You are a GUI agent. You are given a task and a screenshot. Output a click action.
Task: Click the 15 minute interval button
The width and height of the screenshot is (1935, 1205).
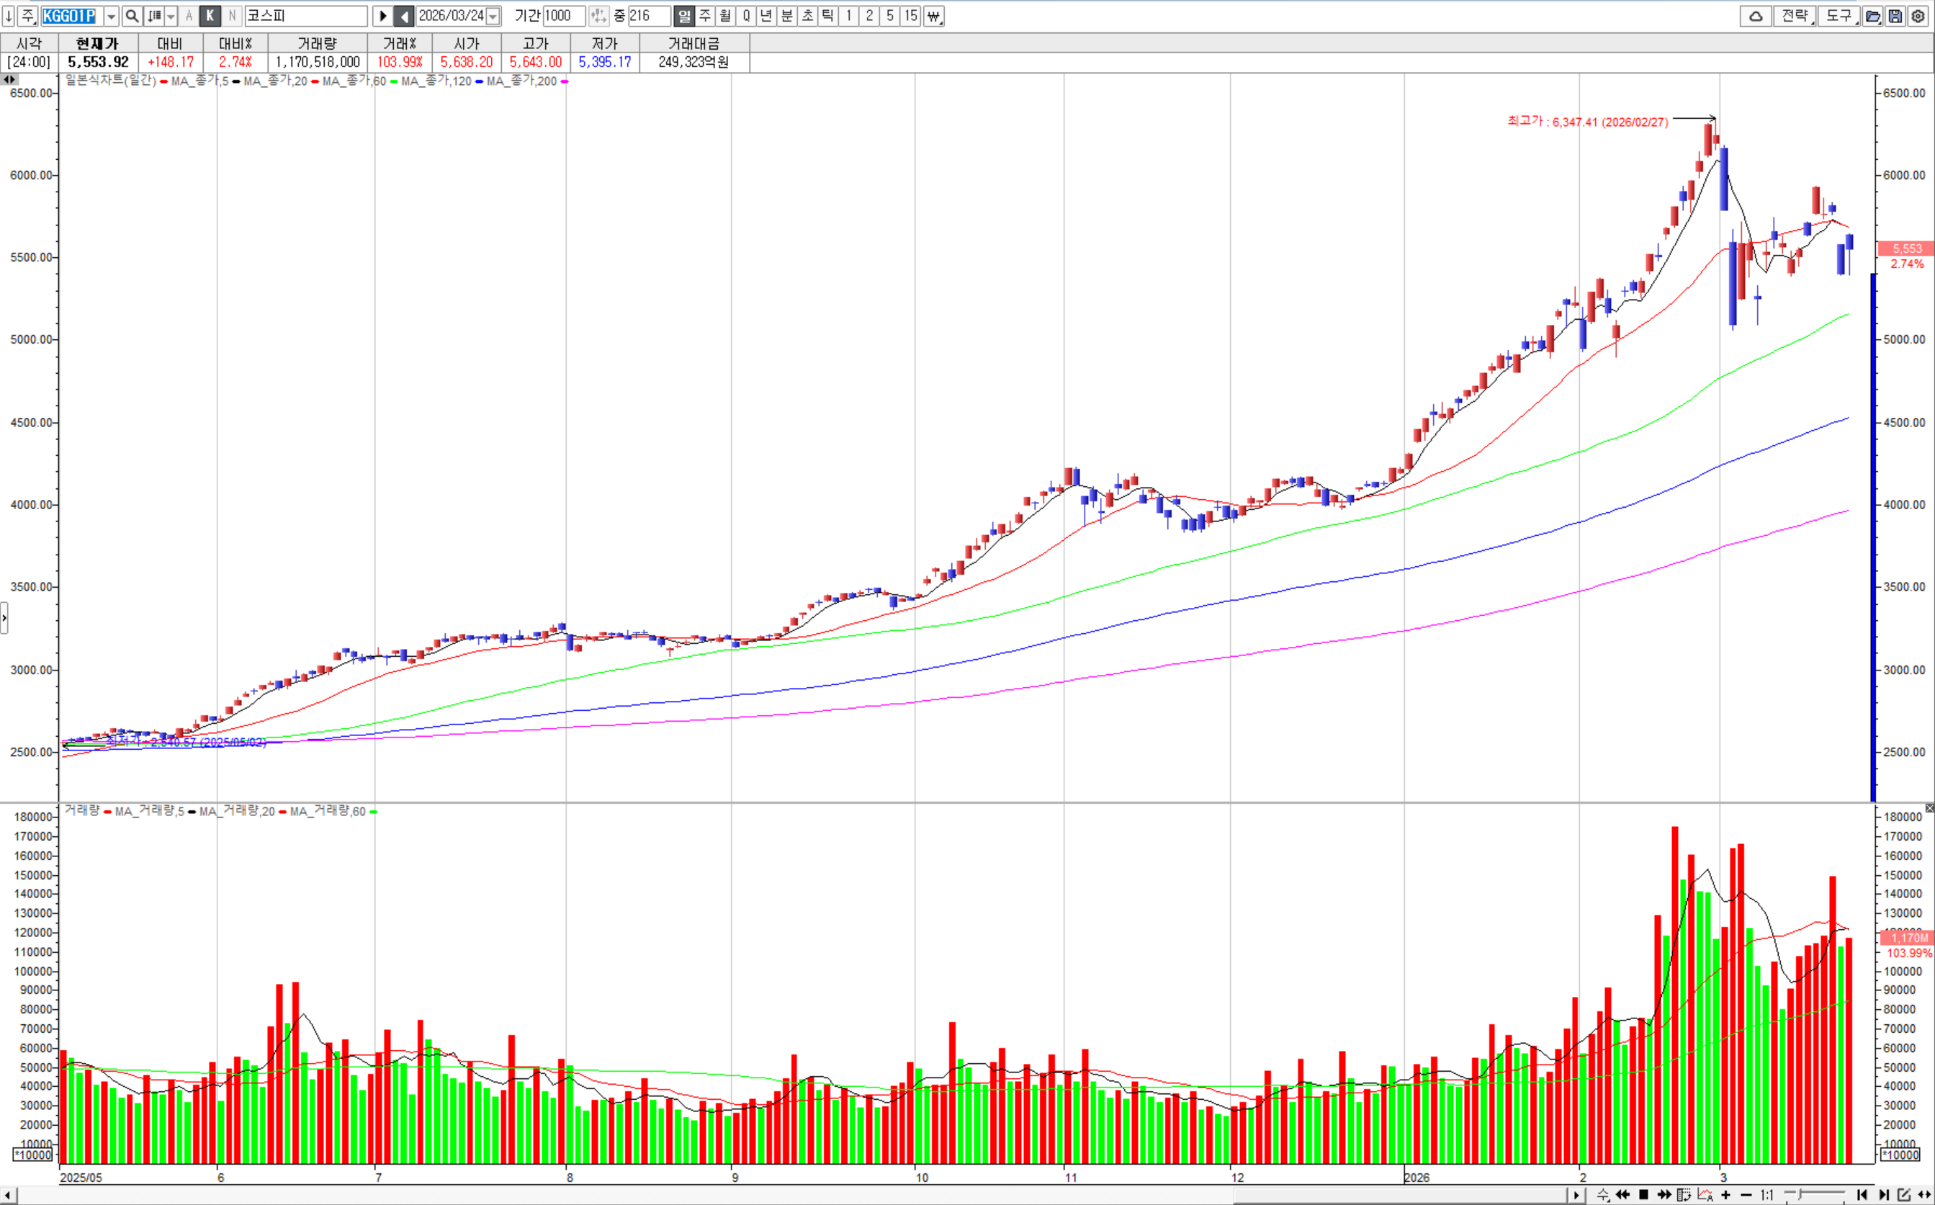click(910, 16)
